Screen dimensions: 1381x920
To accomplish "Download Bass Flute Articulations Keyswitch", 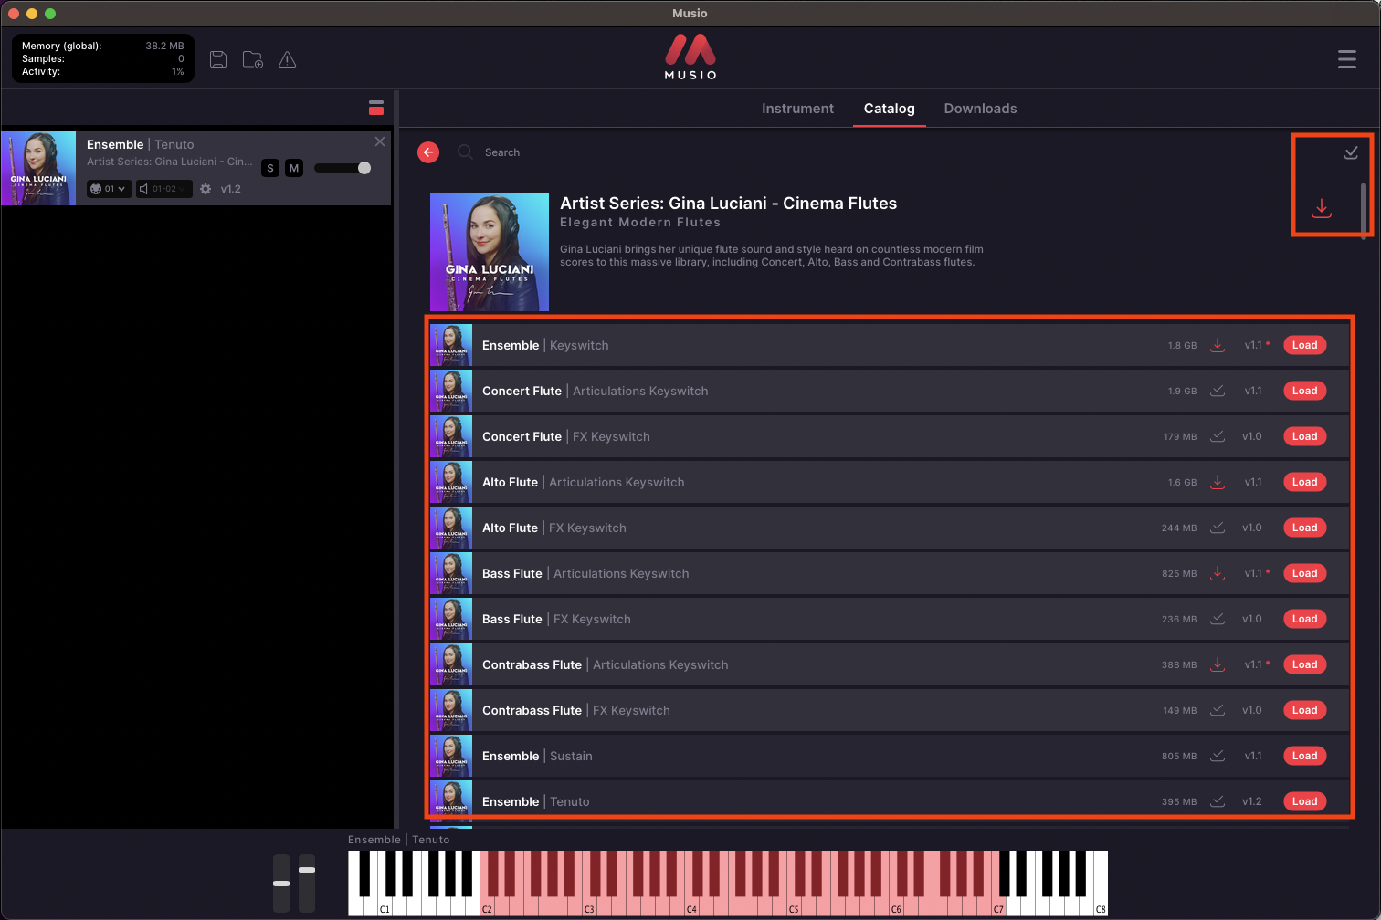I will (x=1218, y=573).
